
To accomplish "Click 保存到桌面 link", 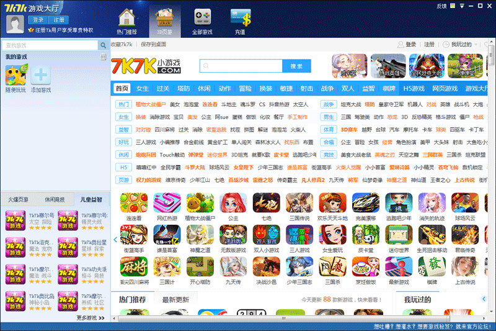I will pos(153,44).
